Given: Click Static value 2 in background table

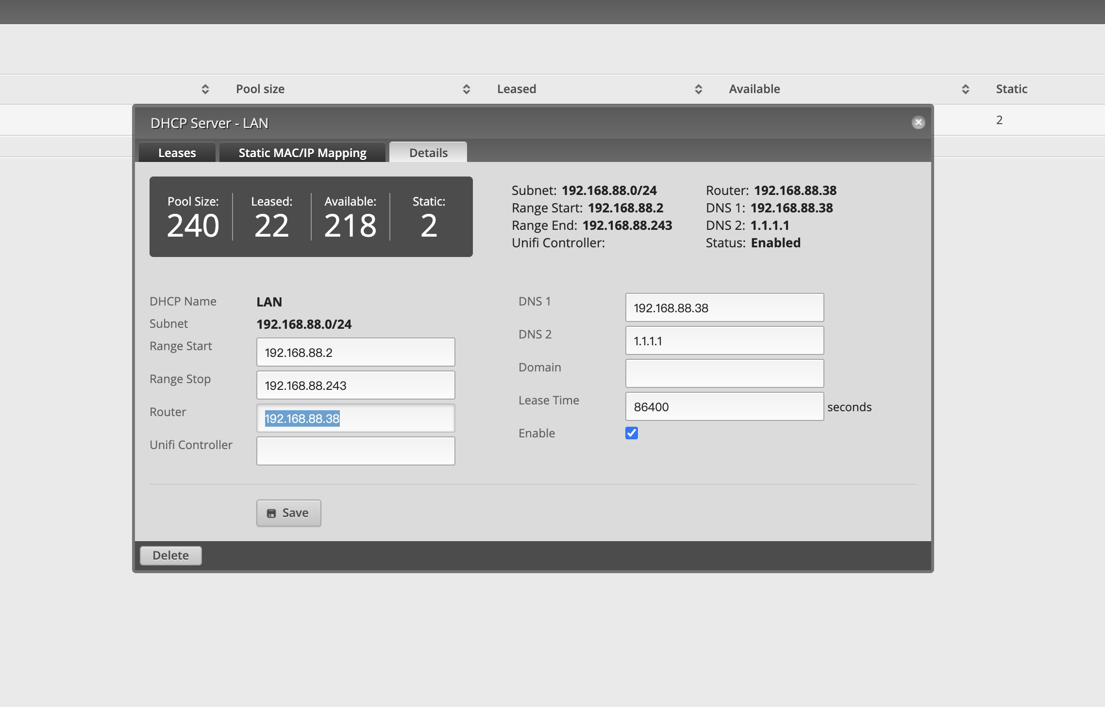Looking at the screenshot, I should click(x=999, y=120).
